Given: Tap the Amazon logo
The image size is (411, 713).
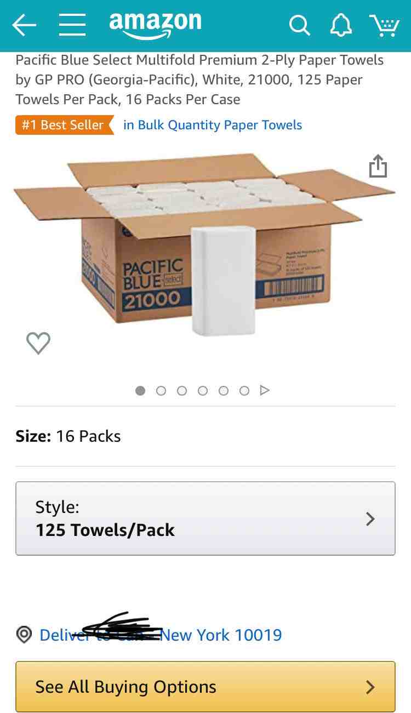Looking at the screenshot, I should 155,25.
